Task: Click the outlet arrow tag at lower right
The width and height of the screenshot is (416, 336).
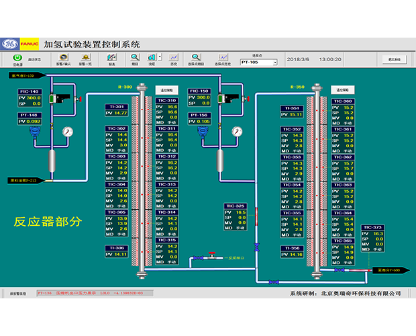Action: tap(391, 270)
